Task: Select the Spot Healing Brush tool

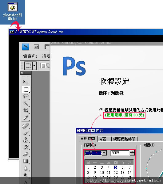Action: tap(26, 126)
